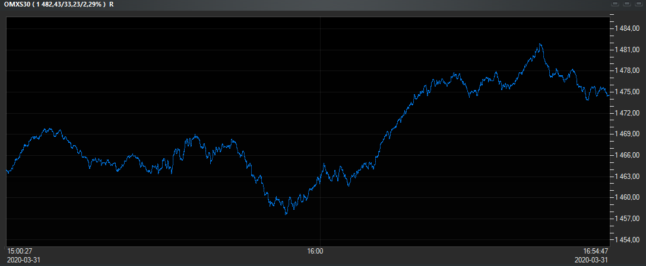Click the 1 466,00 price axis label
This screenshot has height=266, width=646.
pyautogui.click(x=629, y=155)
